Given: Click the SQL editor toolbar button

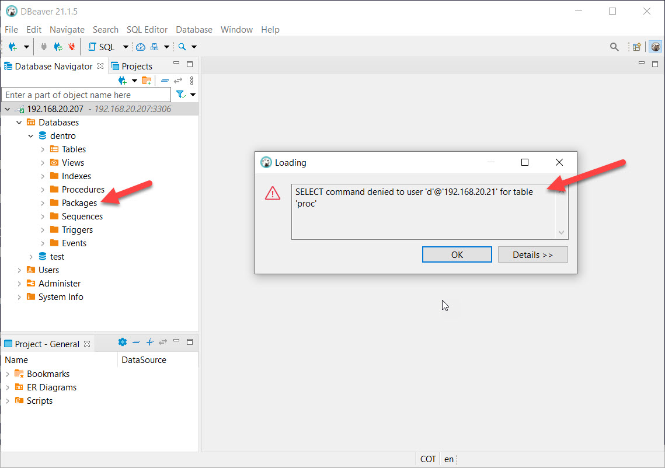Looking at the screenshot, I should 102,47.
